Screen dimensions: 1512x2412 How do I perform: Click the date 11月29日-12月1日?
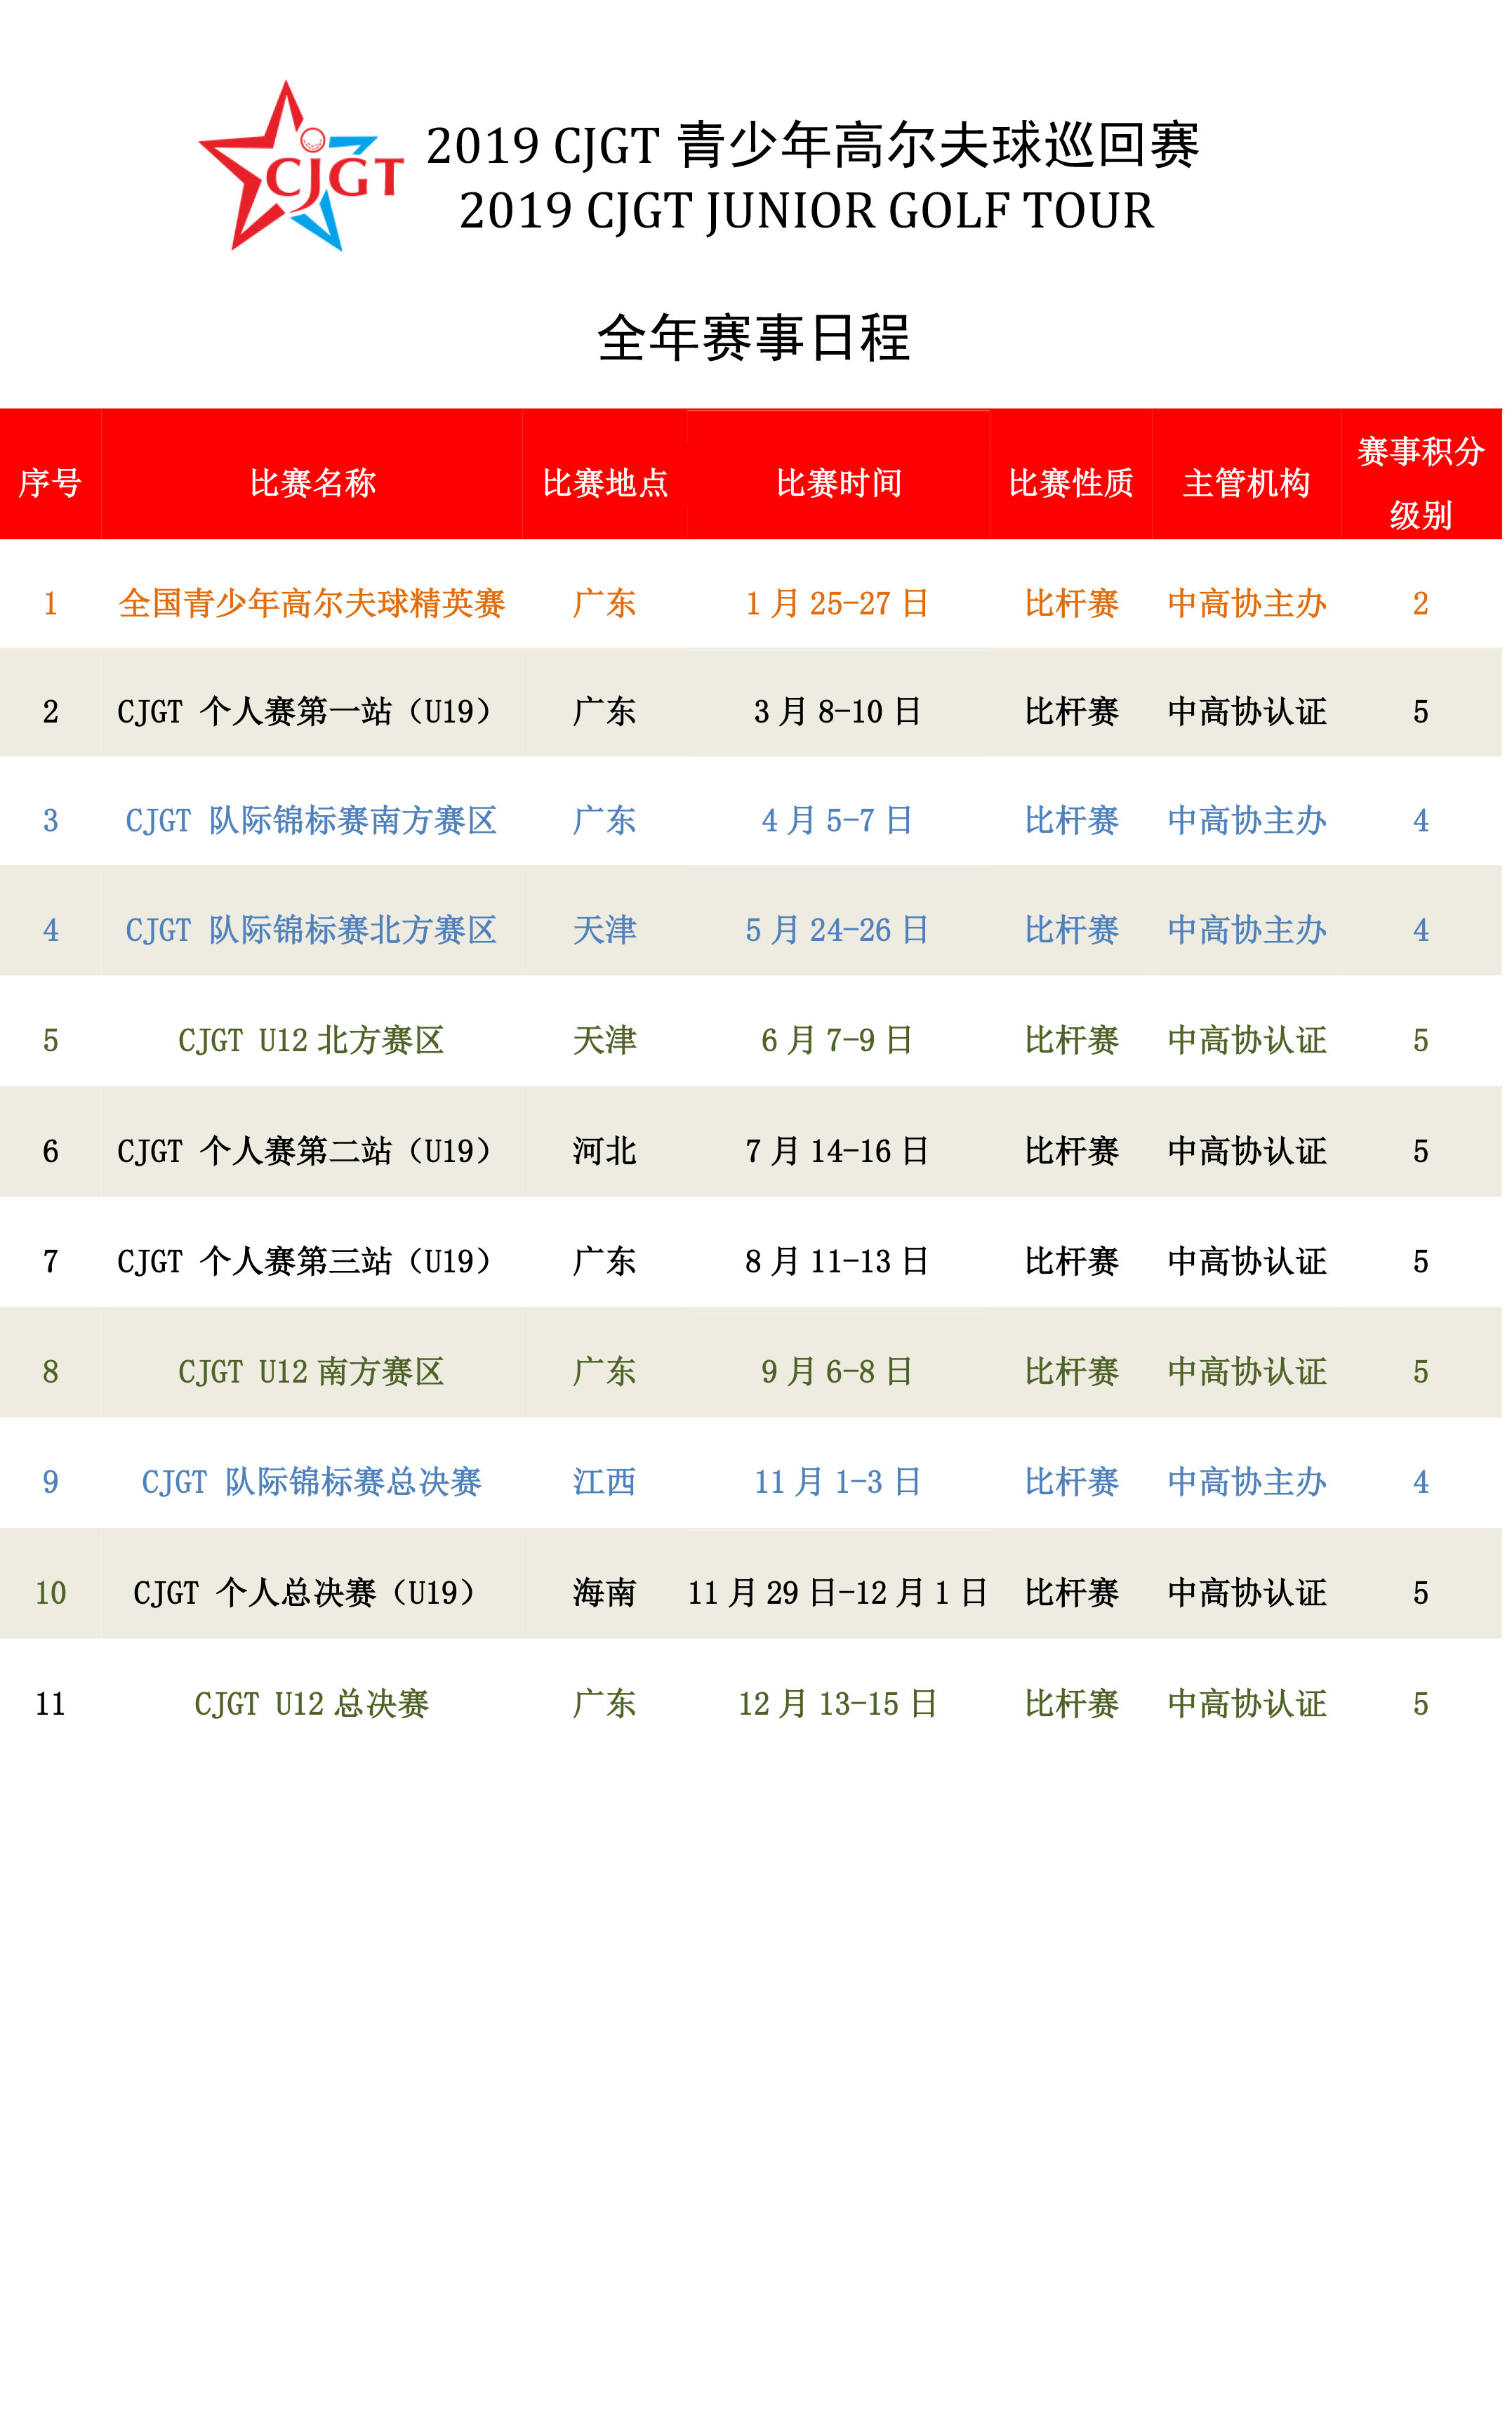click(x=838, y=1593)
